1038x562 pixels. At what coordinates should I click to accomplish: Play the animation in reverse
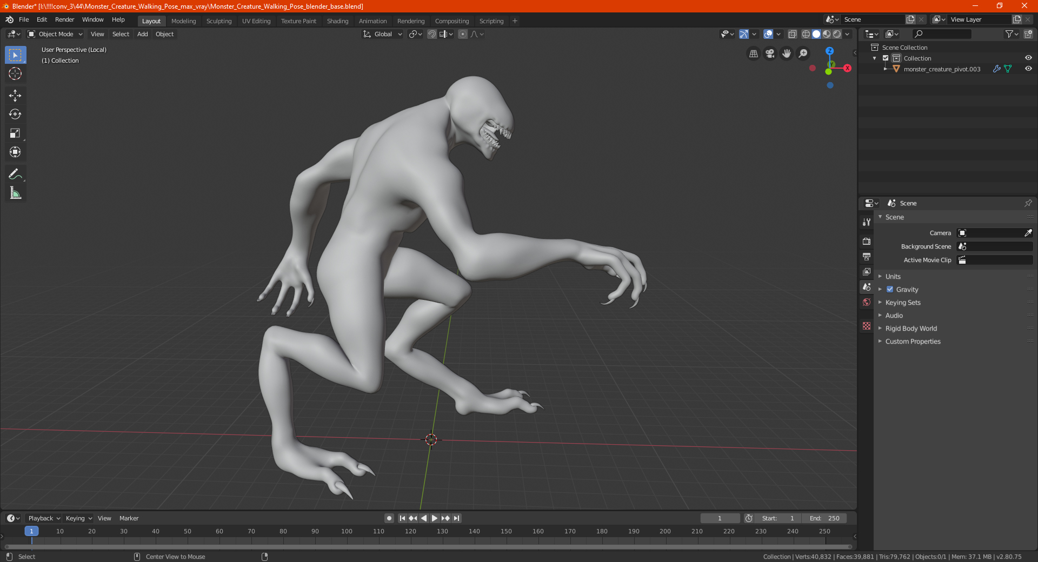(424, 518)
